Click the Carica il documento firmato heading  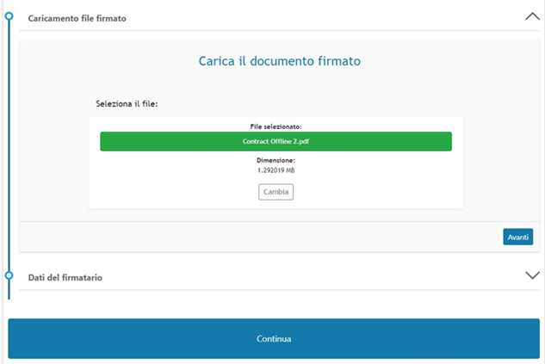pos(280,61)
